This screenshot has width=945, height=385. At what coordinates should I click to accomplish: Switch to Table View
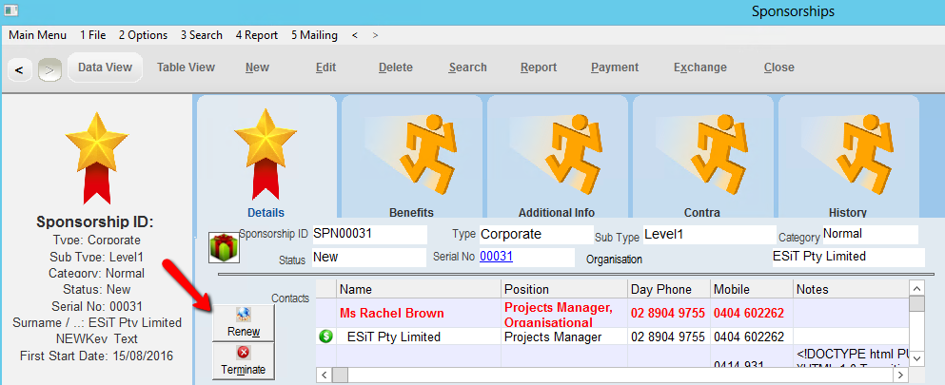click(x=186, y=67)
